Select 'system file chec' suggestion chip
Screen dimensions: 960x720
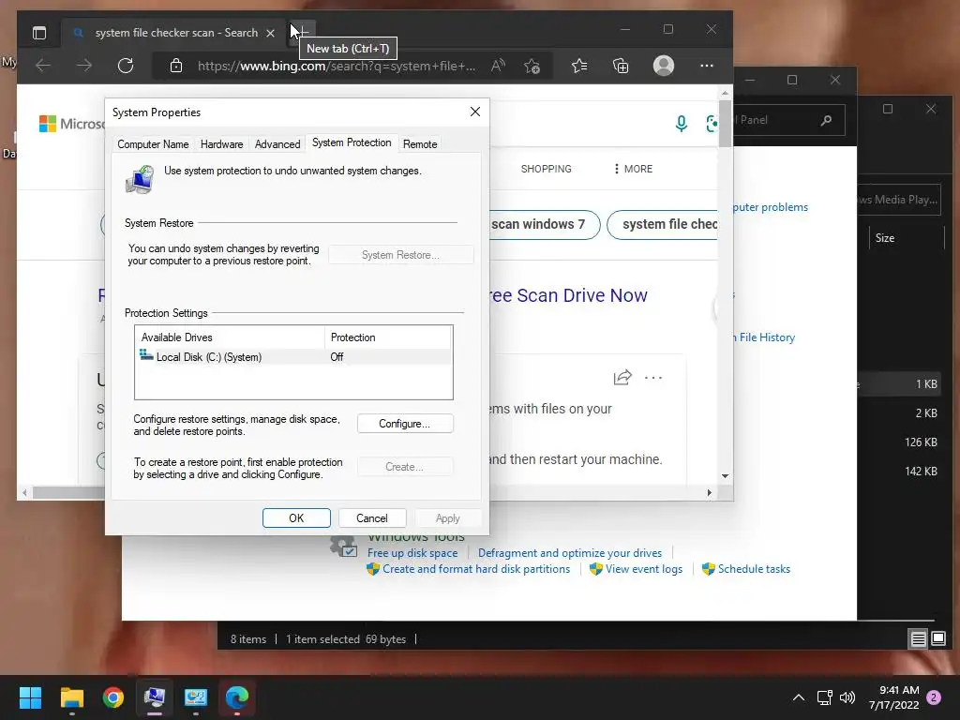tap(663, 224)
